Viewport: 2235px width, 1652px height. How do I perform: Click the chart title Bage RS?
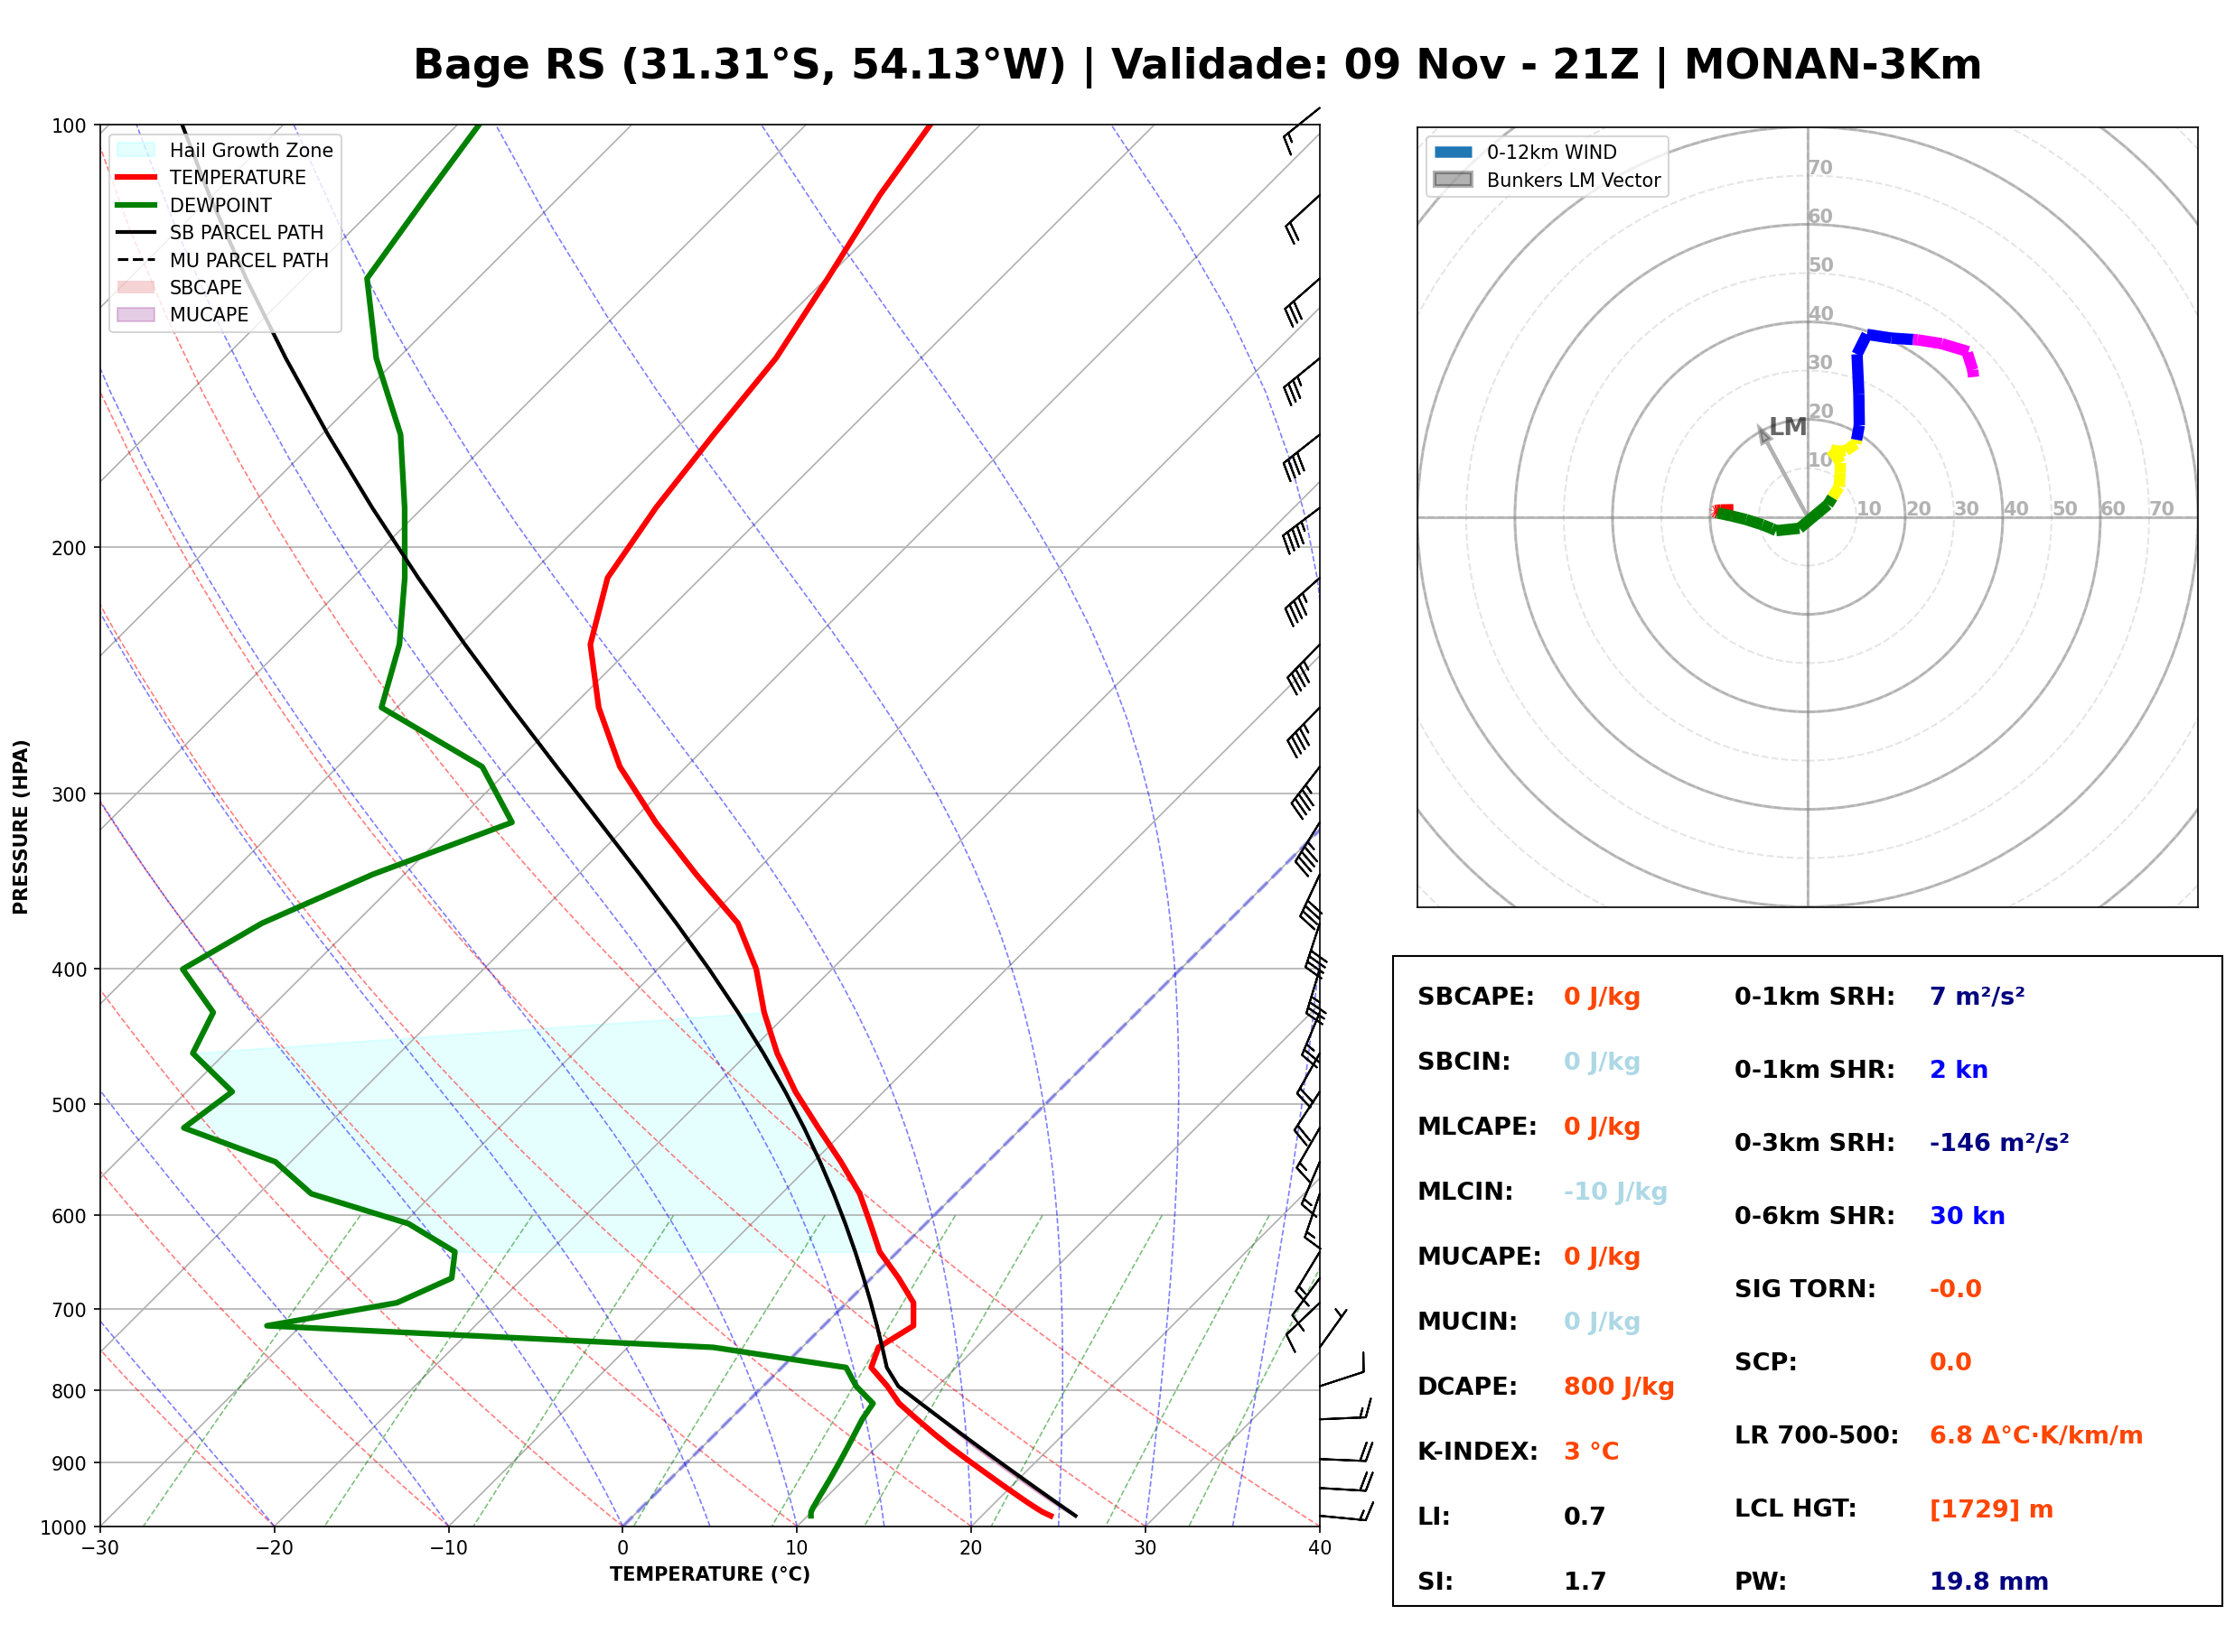(x=510, y=65)
